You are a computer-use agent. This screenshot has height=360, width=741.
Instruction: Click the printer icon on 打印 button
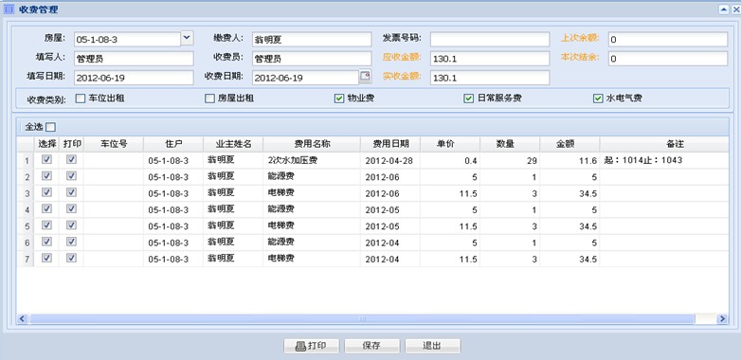[300, 346]
